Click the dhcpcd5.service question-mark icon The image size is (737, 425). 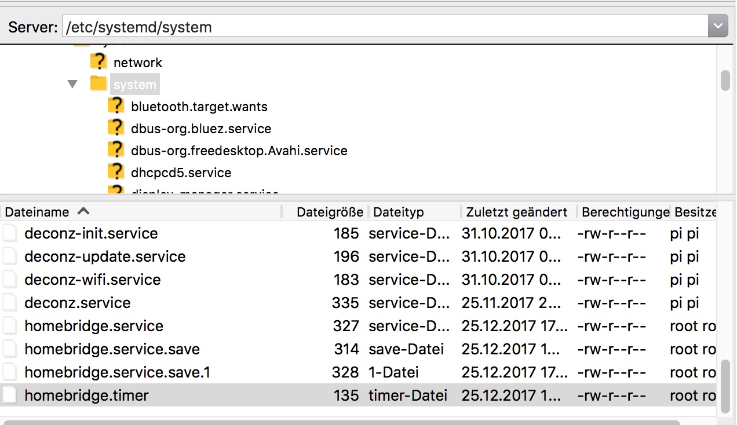pyautogui.click(x=116, y=172)
